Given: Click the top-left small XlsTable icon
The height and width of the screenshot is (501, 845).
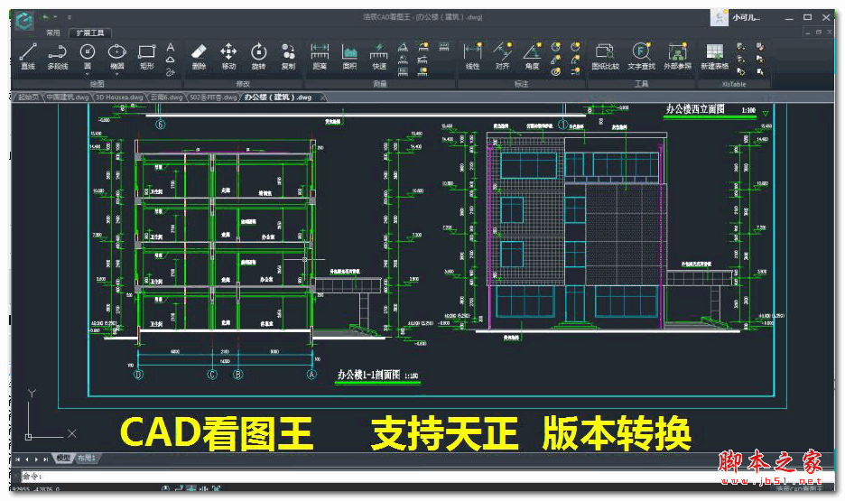Looking at the screenshot, I should (741, 47).
